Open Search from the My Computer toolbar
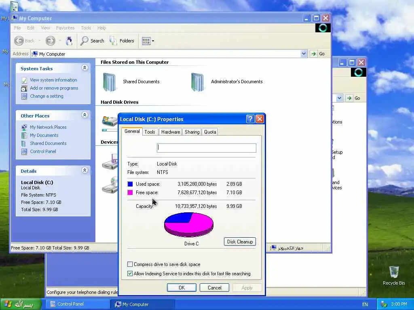Screen dimensions: 414x310 (x=92, y=41)
